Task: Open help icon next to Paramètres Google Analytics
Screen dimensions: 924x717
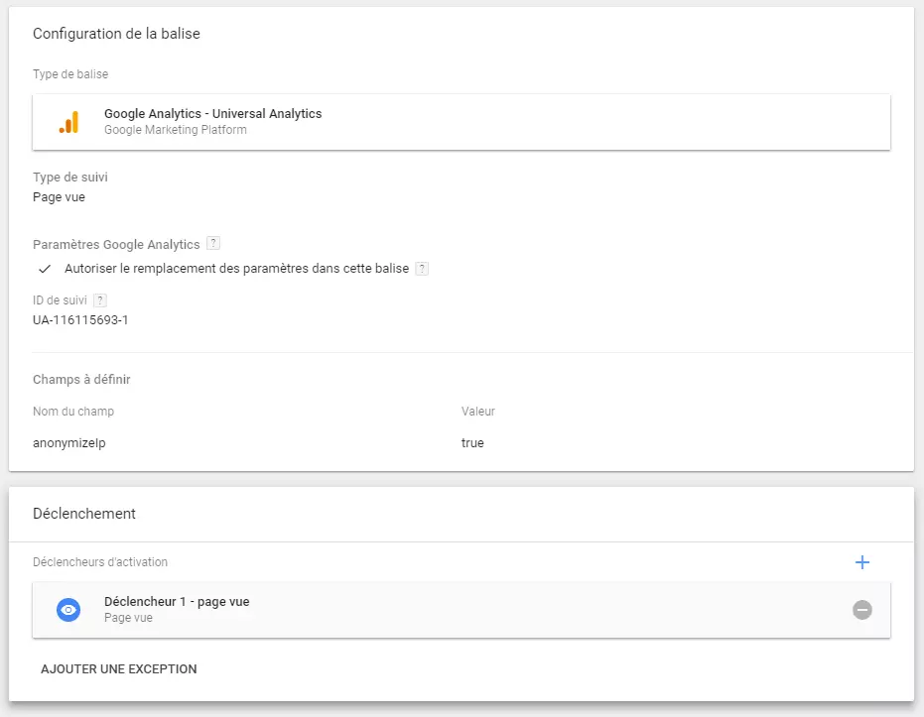Action: pos(213,243)
